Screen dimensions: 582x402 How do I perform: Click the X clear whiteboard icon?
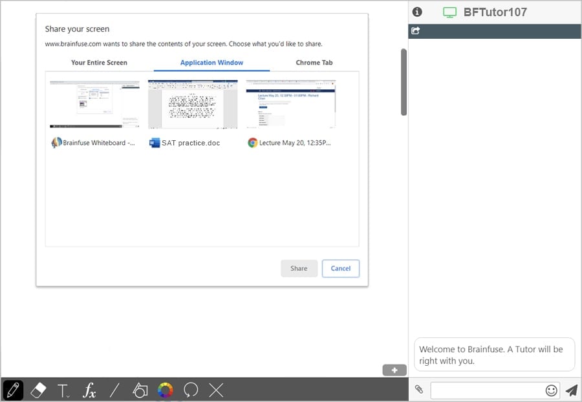[x=216, y=390]
